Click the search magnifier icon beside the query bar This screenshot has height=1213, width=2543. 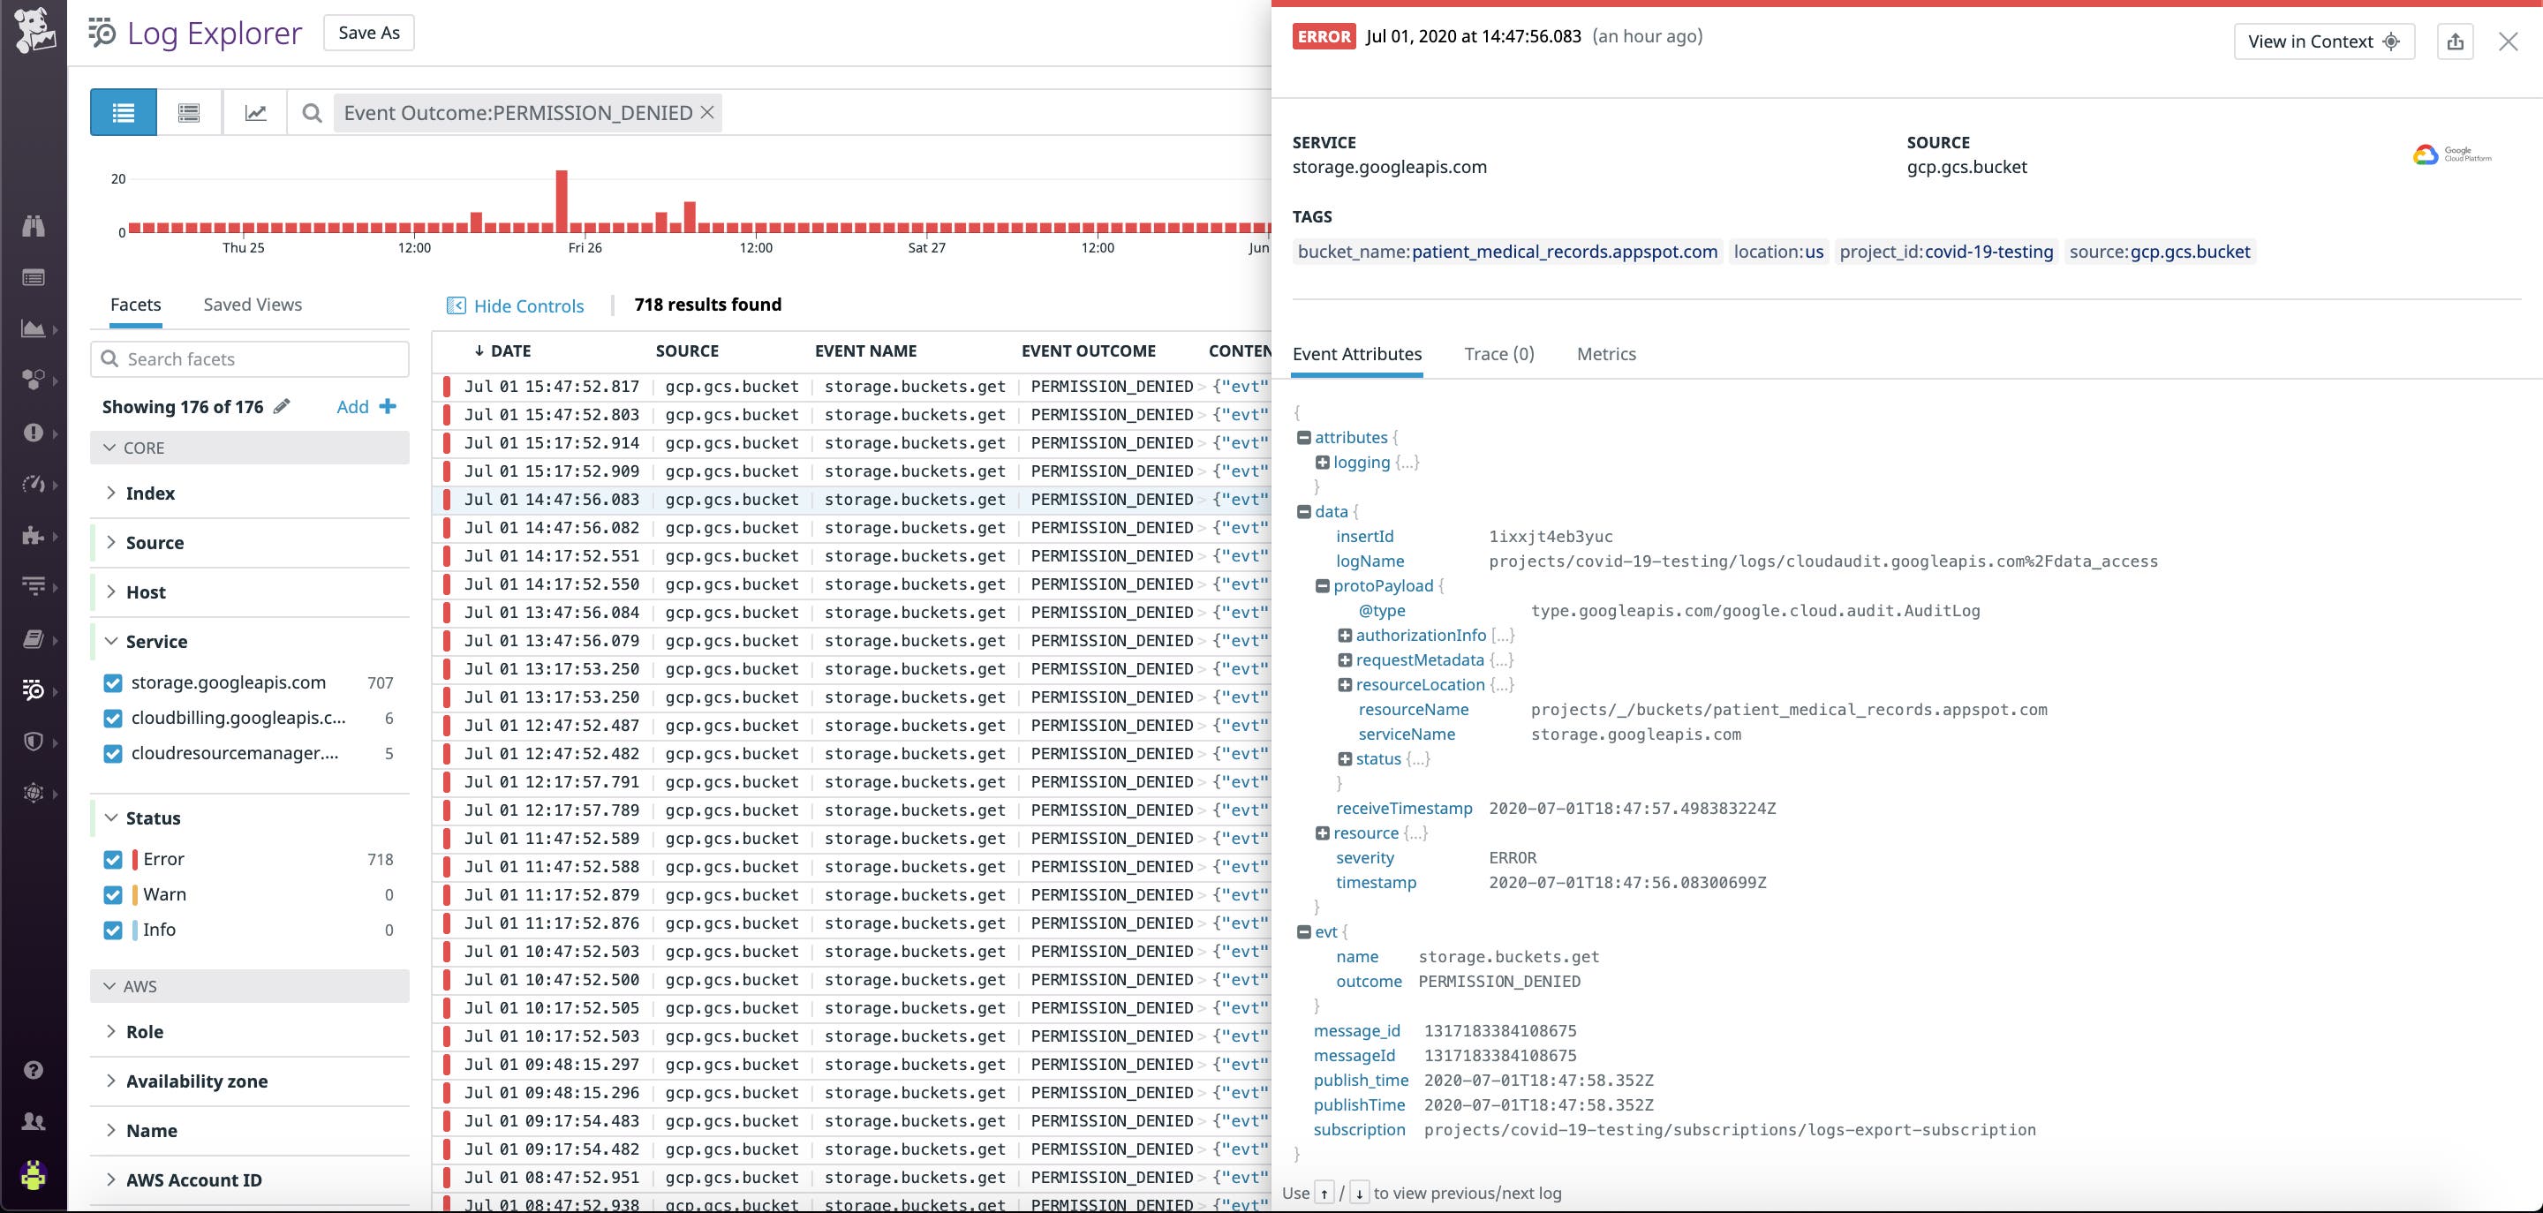pyautogui.click(x=312, y=114)
